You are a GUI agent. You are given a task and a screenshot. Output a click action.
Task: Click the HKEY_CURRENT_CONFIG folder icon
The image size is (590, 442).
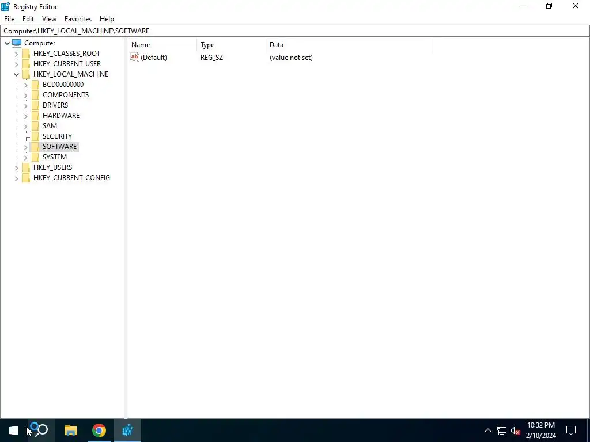click(x=26, y=177)
